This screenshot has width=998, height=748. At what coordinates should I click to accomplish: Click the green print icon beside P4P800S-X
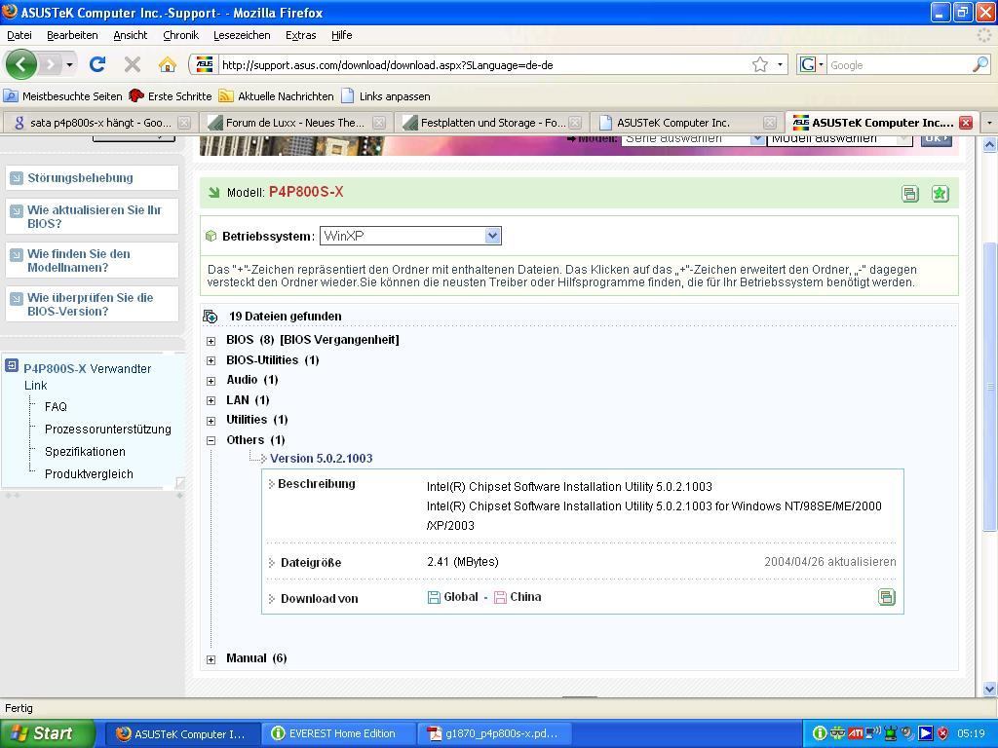[x=910, y=194]
